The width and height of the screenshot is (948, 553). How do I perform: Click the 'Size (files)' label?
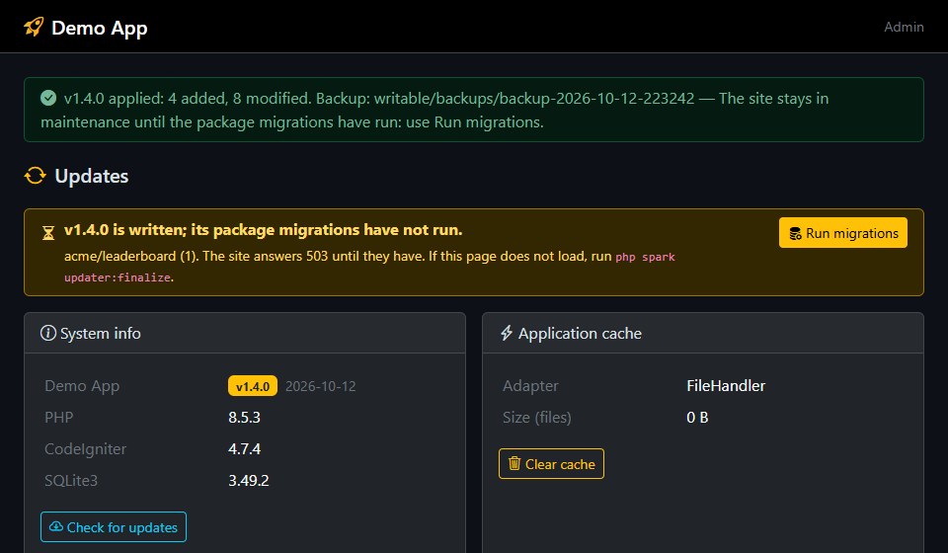(537, 418)
